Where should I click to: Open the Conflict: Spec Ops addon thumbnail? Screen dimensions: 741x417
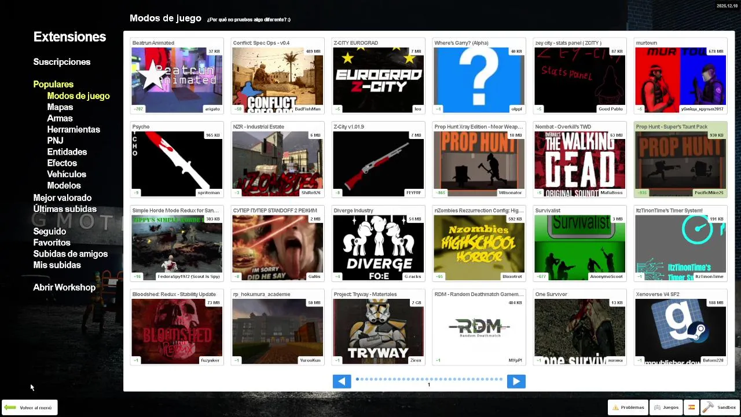[x=277, y=80]
